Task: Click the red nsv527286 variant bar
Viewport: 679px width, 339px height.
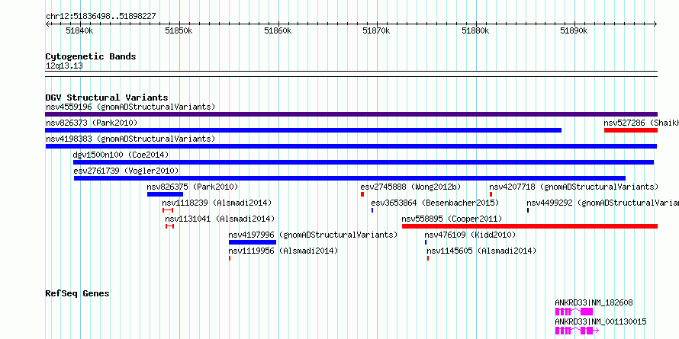Action: click(x=631, y=130)
